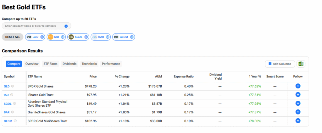This screenshot has width=322, height=133.
Task: Open the Add Columns button
Action: (280, 64)
